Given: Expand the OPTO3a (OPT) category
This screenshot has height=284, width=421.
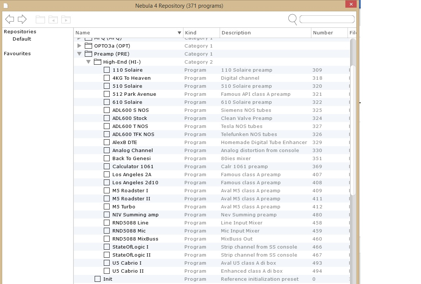Looking at the screenshot, I should pos(79,46).
